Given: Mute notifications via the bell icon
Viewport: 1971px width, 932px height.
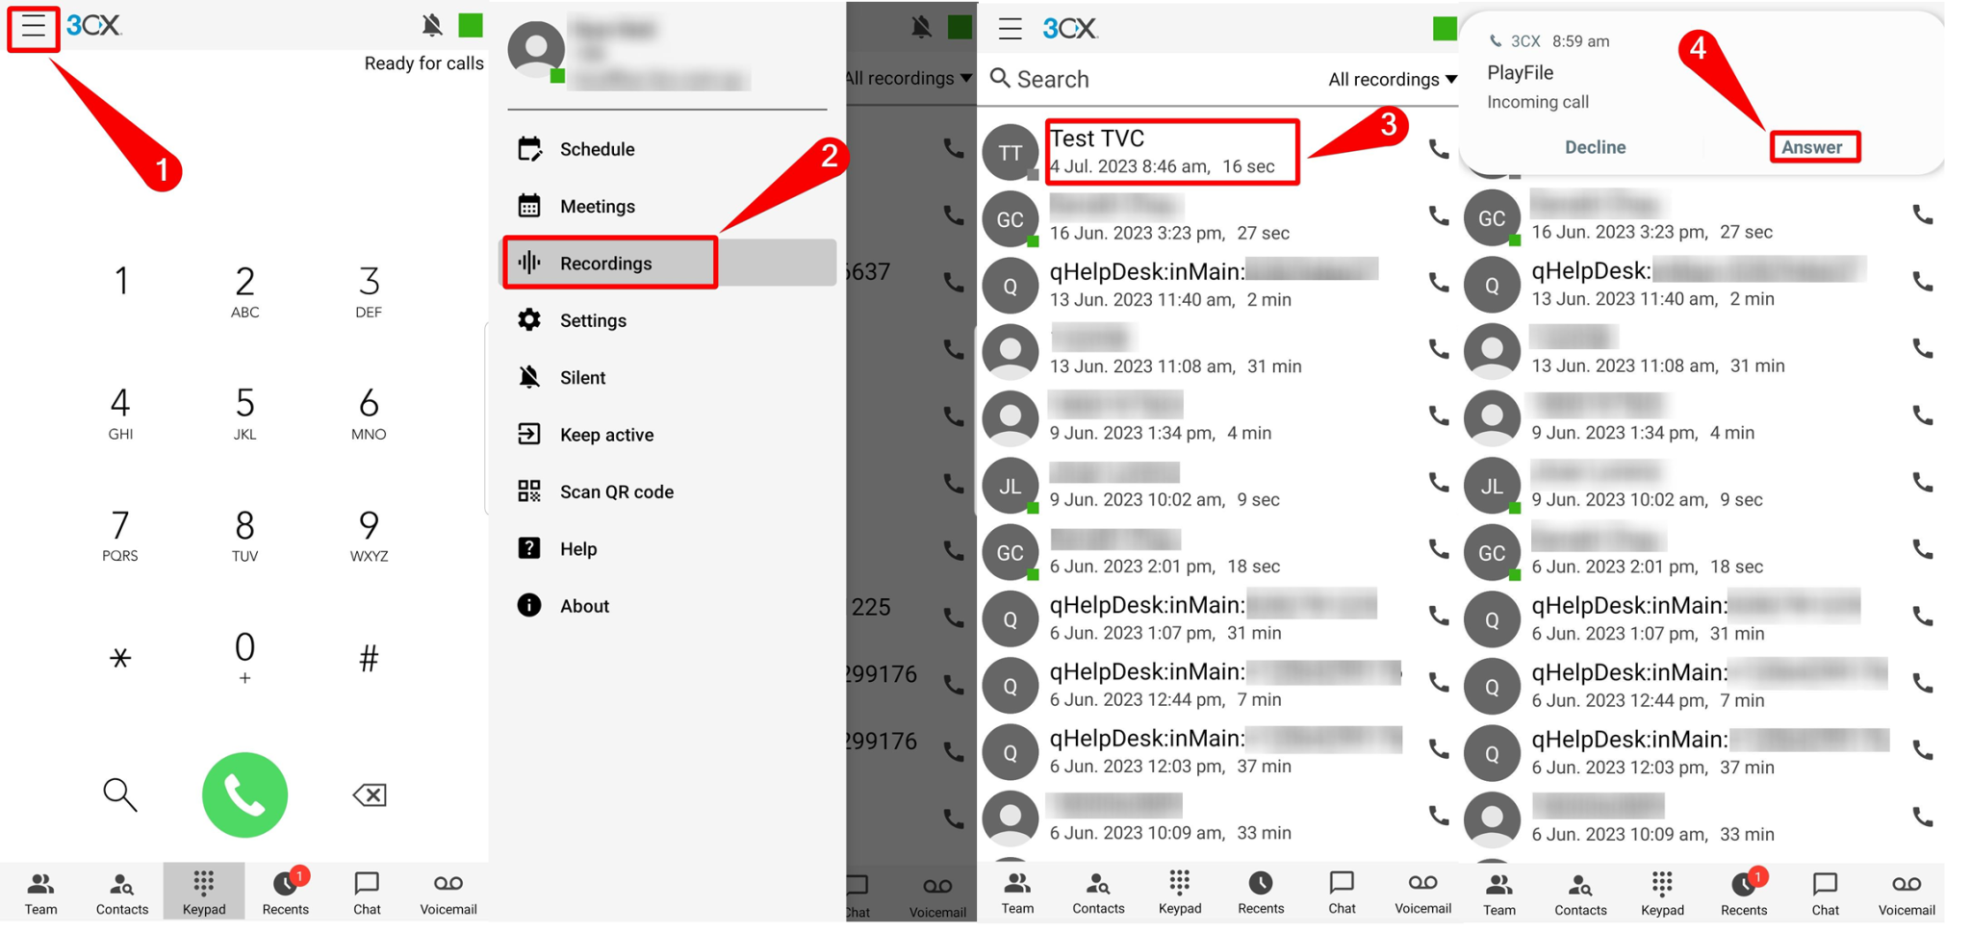Looking at the screenshot, I should pyautogui.click(x=432, y=25).
